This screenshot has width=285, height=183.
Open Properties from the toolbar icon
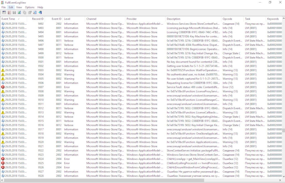(30, 12)
